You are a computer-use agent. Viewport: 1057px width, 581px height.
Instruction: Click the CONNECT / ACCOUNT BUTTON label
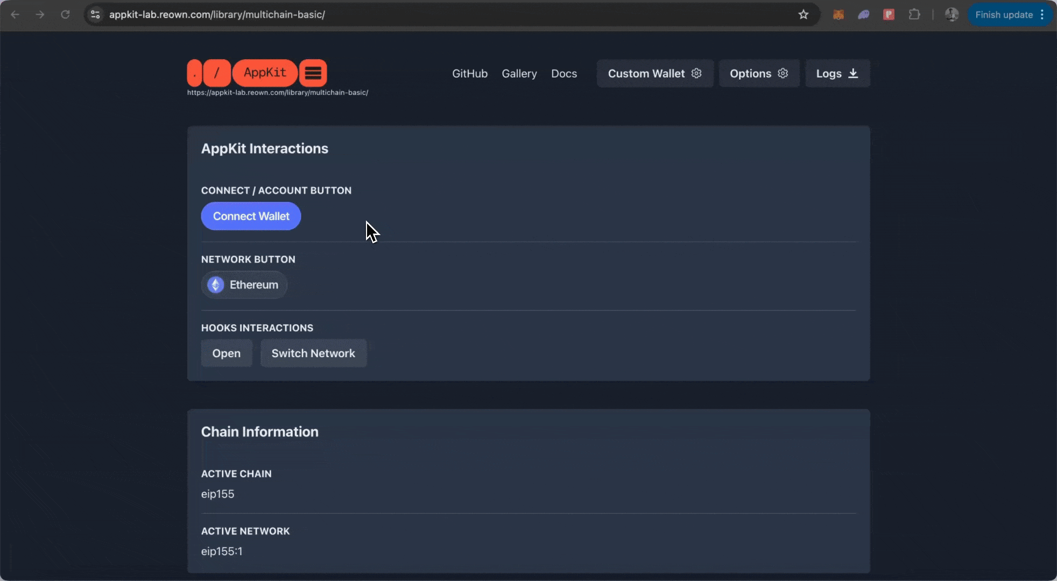[276, 190]
